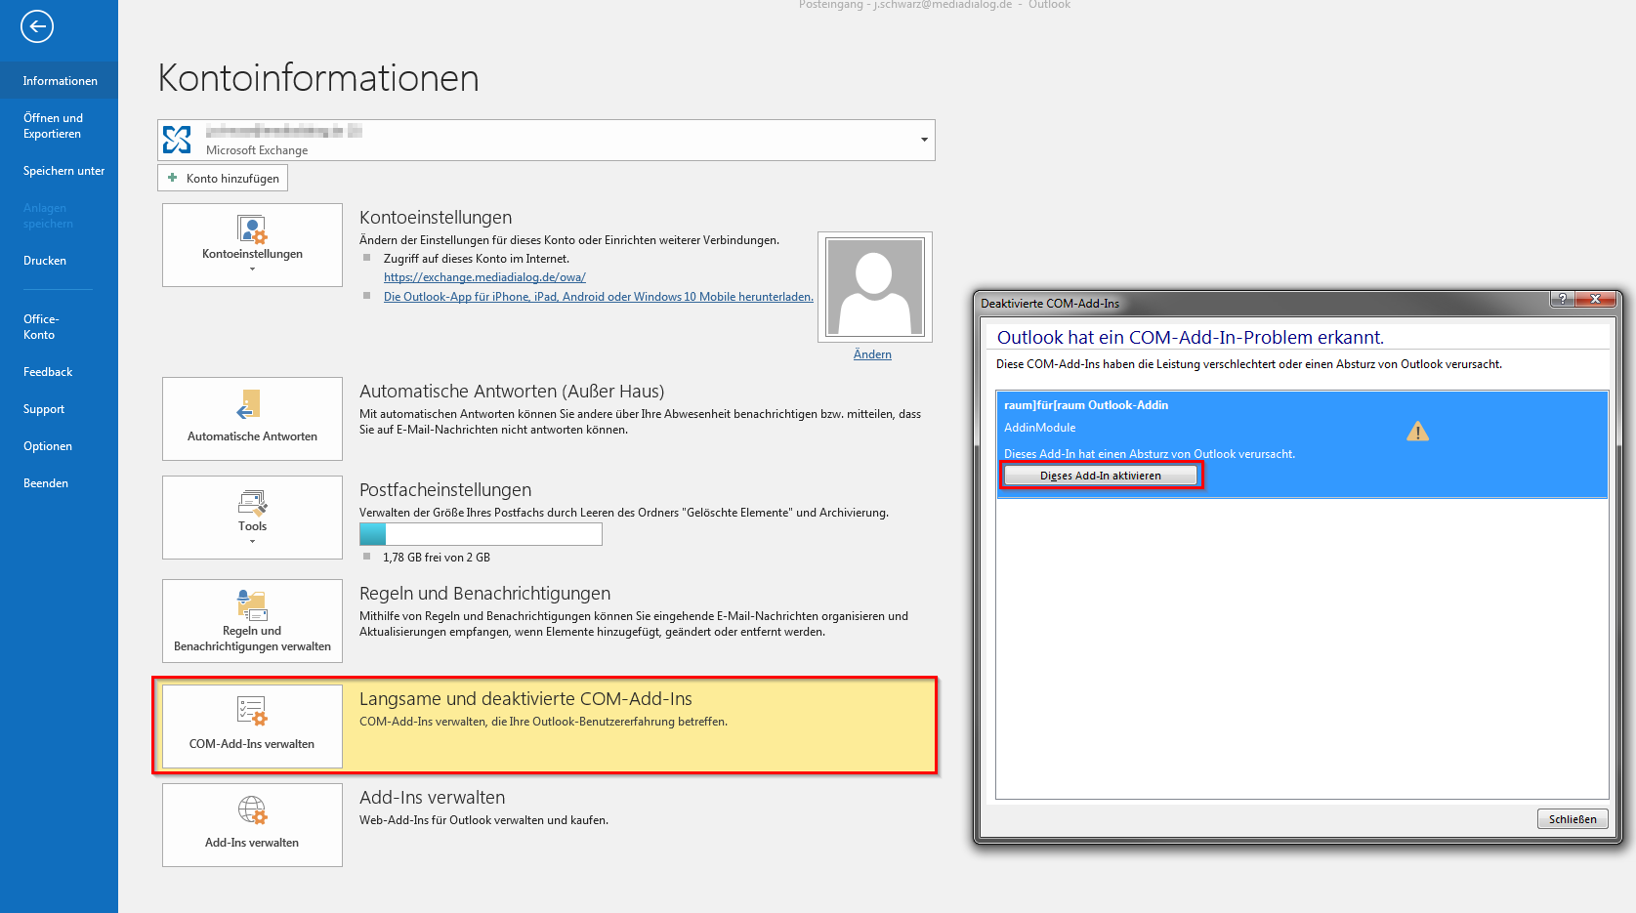Choose Speichern unter in the sidebar
Image resolution: width=1636 pixels, height=913 pixels.
[63, 171]
